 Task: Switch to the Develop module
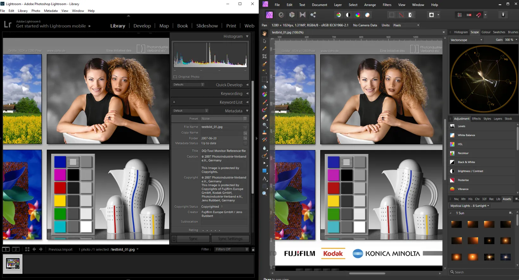pyautogui.click(x=142, y=26)
